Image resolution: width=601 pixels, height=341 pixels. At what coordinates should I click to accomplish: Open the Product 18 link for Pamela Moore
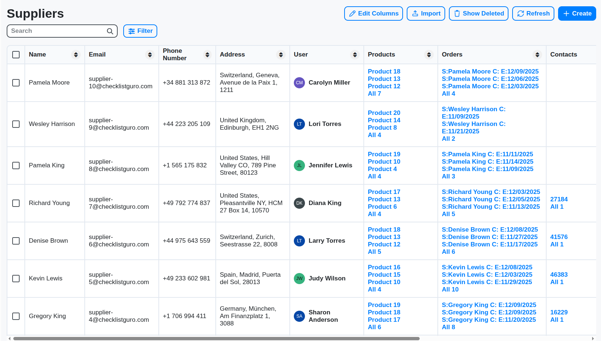384,71
